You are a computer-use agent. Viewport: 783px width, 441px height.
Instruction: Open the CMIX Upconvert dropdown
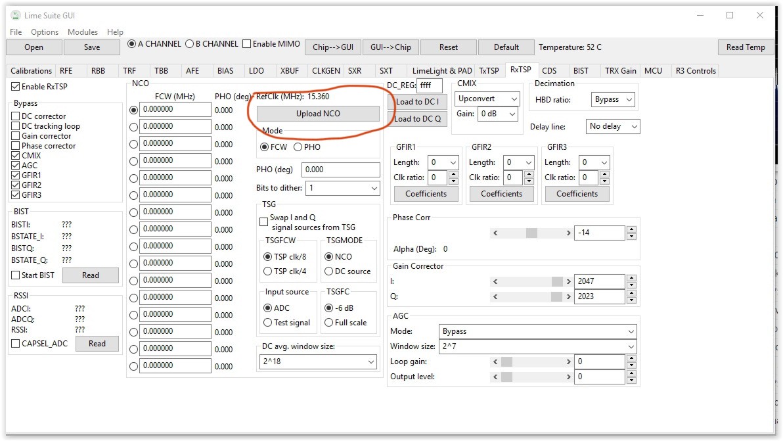coord(486,99)
